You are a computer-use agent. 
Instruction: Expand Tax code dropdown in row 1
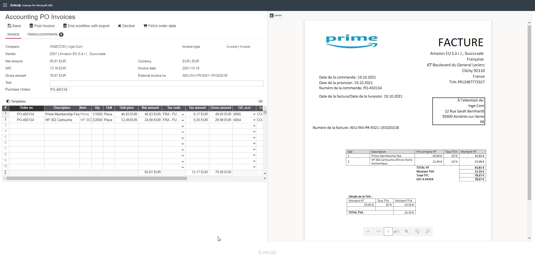[x=183, y=115]
